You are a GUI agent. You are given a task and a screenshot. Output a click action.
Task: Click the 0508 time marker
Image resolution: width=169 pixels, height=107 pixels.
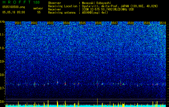coord(131,23)
